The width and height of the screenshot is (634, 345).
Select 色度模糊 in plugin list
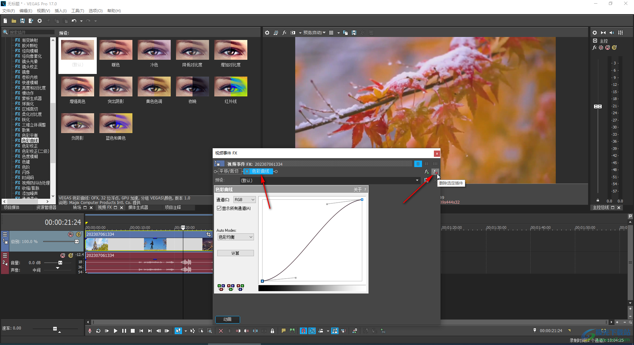click(x=30, y=156)
